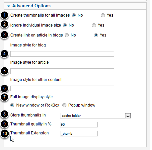Choose No for Ignore individual image size
The height and width of the screenshot is (150, 152).
(65, 25)
